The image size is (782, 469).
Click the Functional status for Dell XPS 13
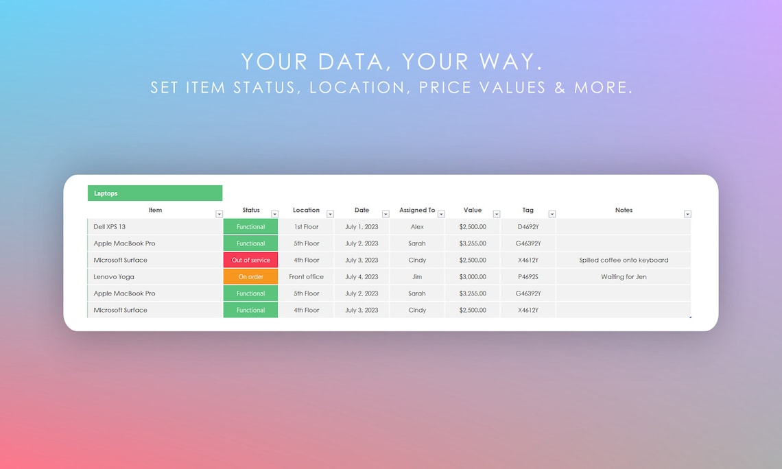click(x=250, y=226)
